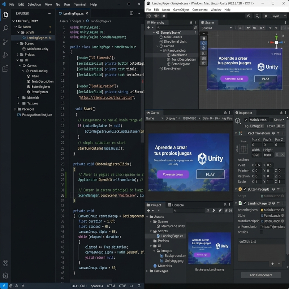The height and width of the screenshot is (289, 289).
Task: Click the UTF-8 encoding status entry
Action: point(111,286)
